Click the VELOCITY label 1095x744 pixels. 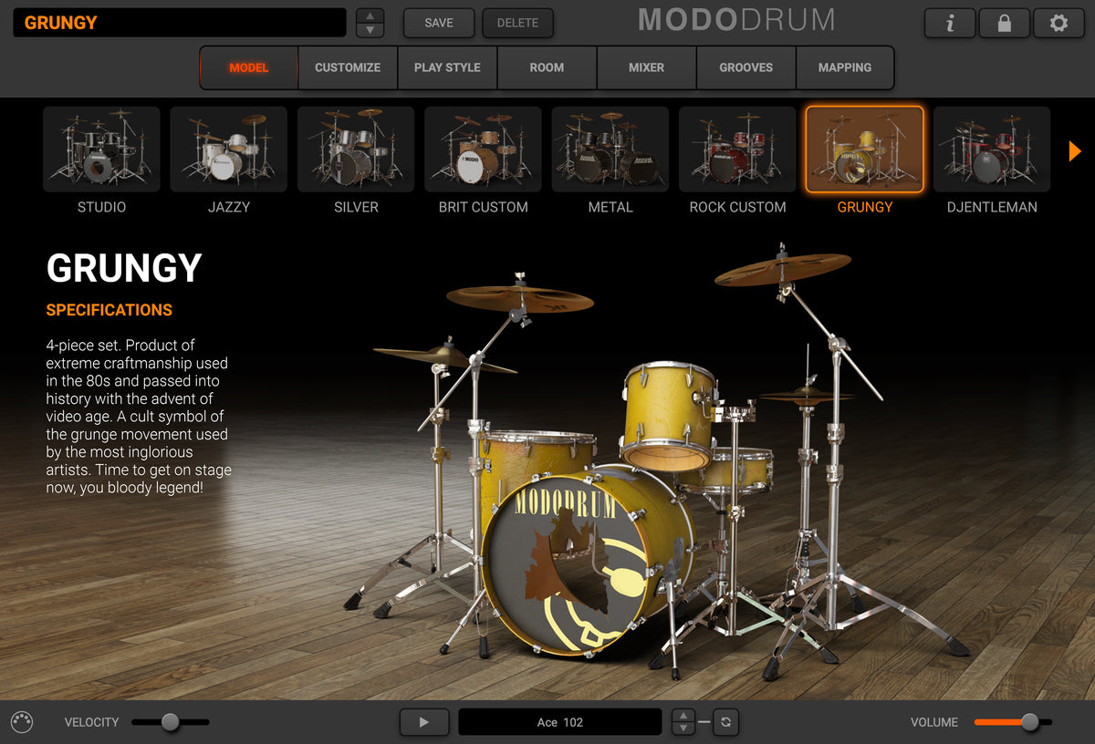click(x=91, y=722)
